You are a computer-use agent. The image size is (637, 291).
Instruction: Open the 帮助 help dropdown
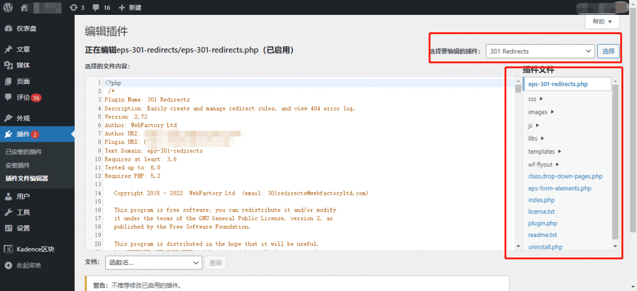602,22
